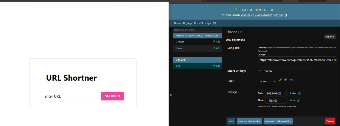This screenshot has width=340, height=126.
Task: Click the pencil icon to edit selected user
Action: point(280,80)
